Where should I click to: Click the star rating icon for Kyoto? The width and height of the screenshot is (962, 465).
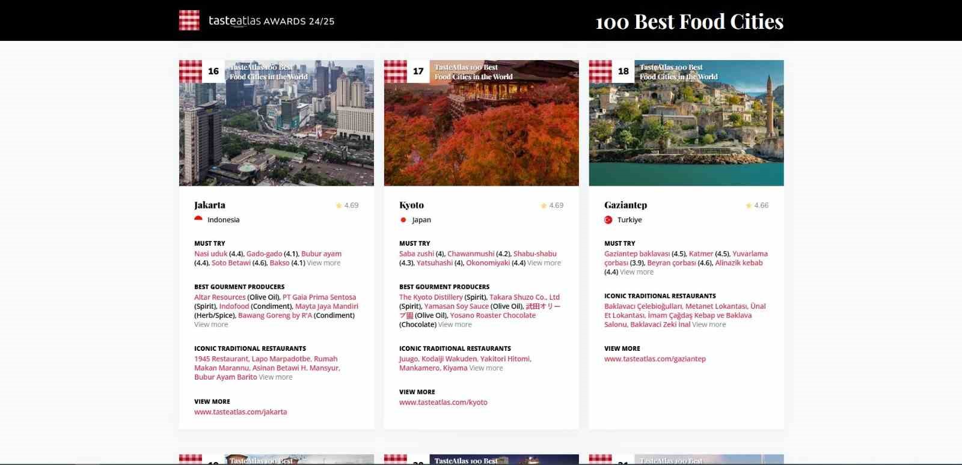point(544,205)
